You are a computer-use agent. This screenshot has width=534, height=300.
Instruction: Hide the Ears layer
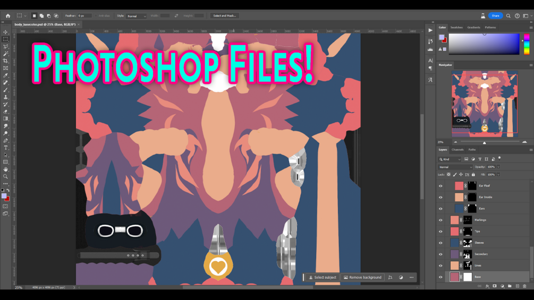coord(440,209)
